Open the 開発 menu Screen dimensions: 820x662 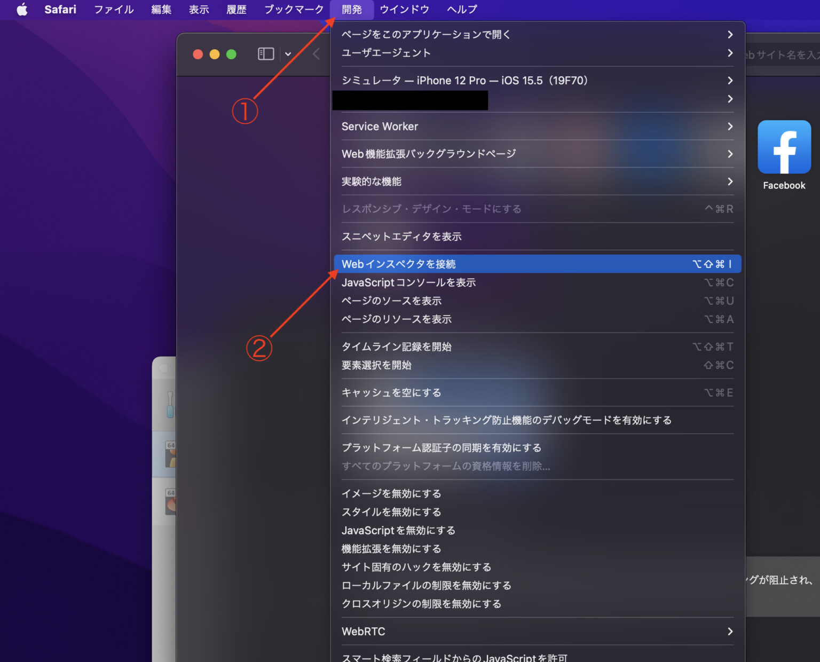(x=352, y=9)
